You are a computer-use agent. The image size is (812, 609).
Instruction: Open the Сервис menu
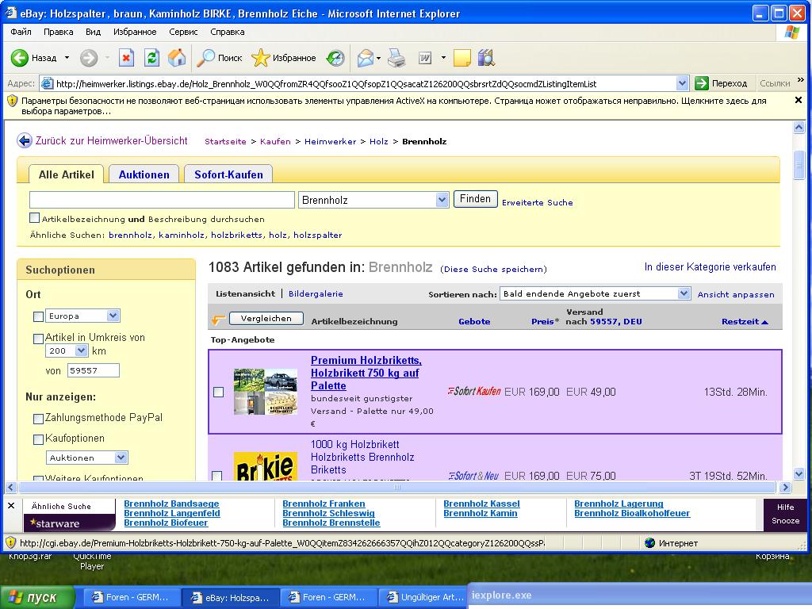point(183,32)
